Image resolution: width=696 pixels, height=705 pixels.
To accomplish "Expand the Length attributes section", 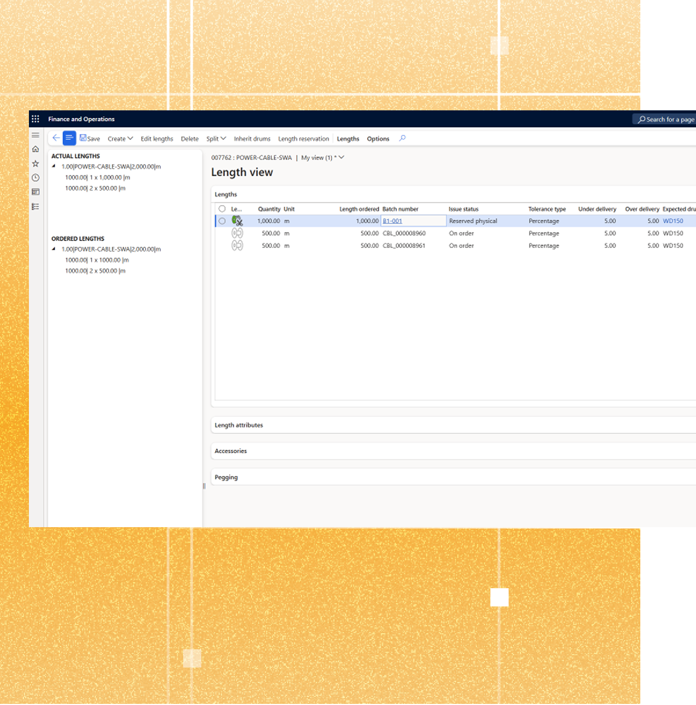I will 239,425.
